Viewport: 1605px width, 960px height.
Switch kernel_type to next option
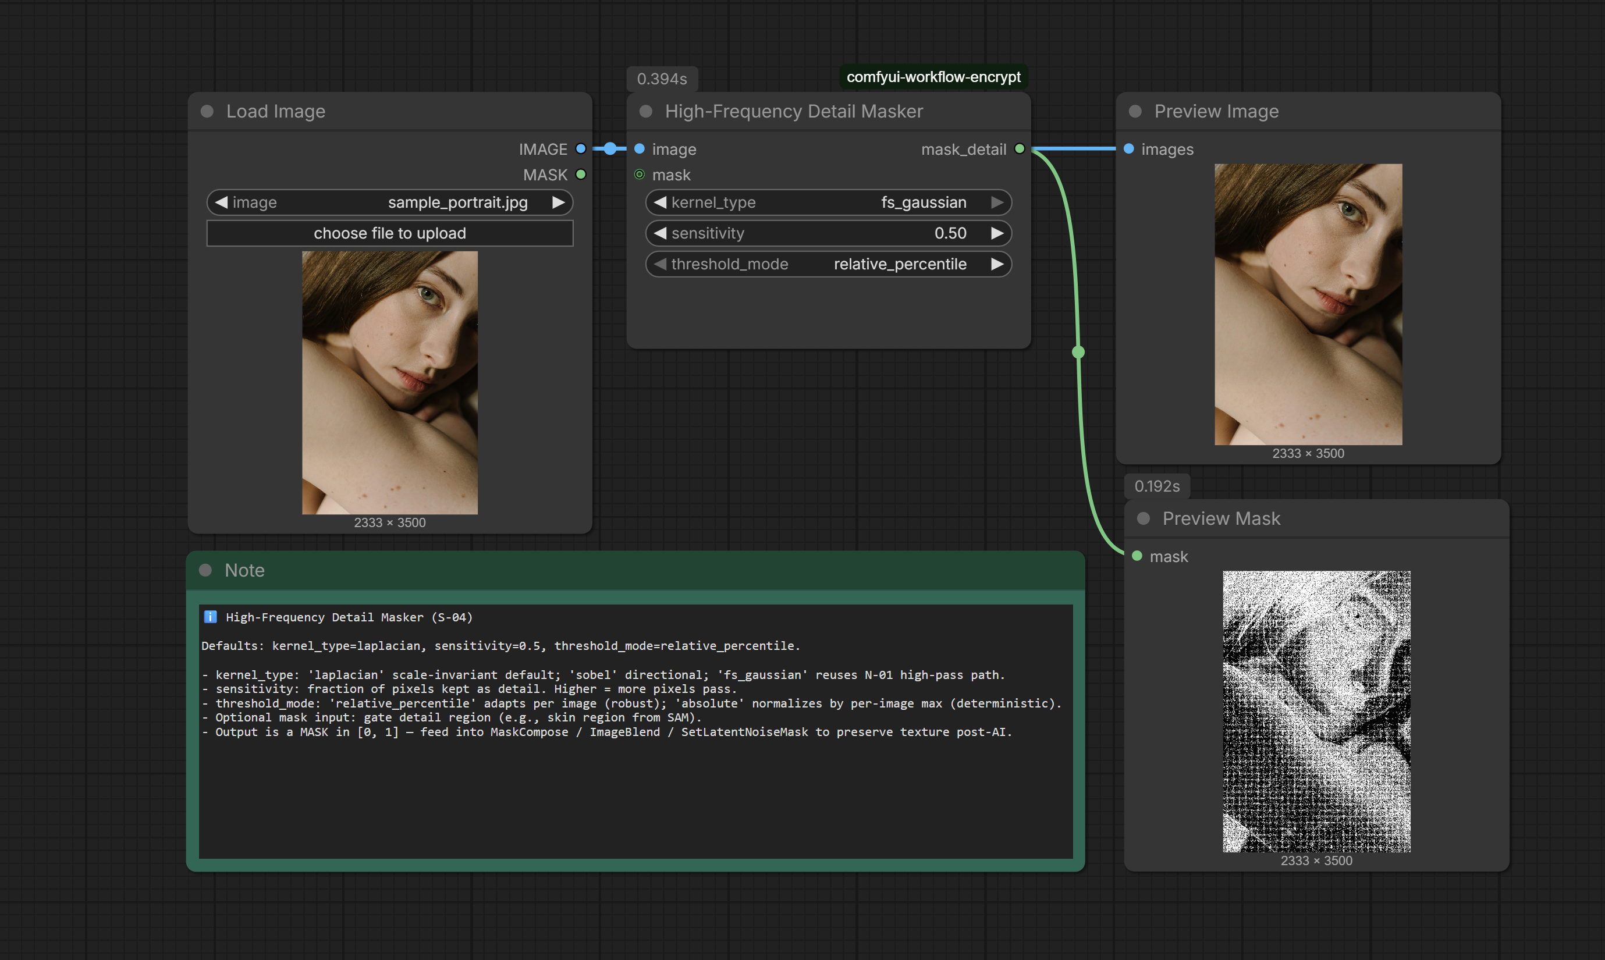[997, 202]
